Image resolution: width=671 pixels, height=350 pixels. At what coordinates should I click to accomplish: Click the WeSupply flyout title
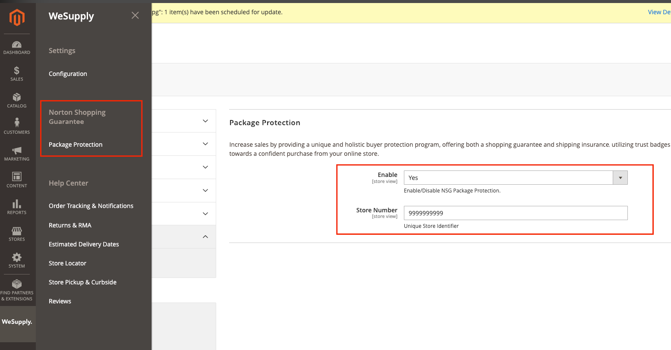71,16
